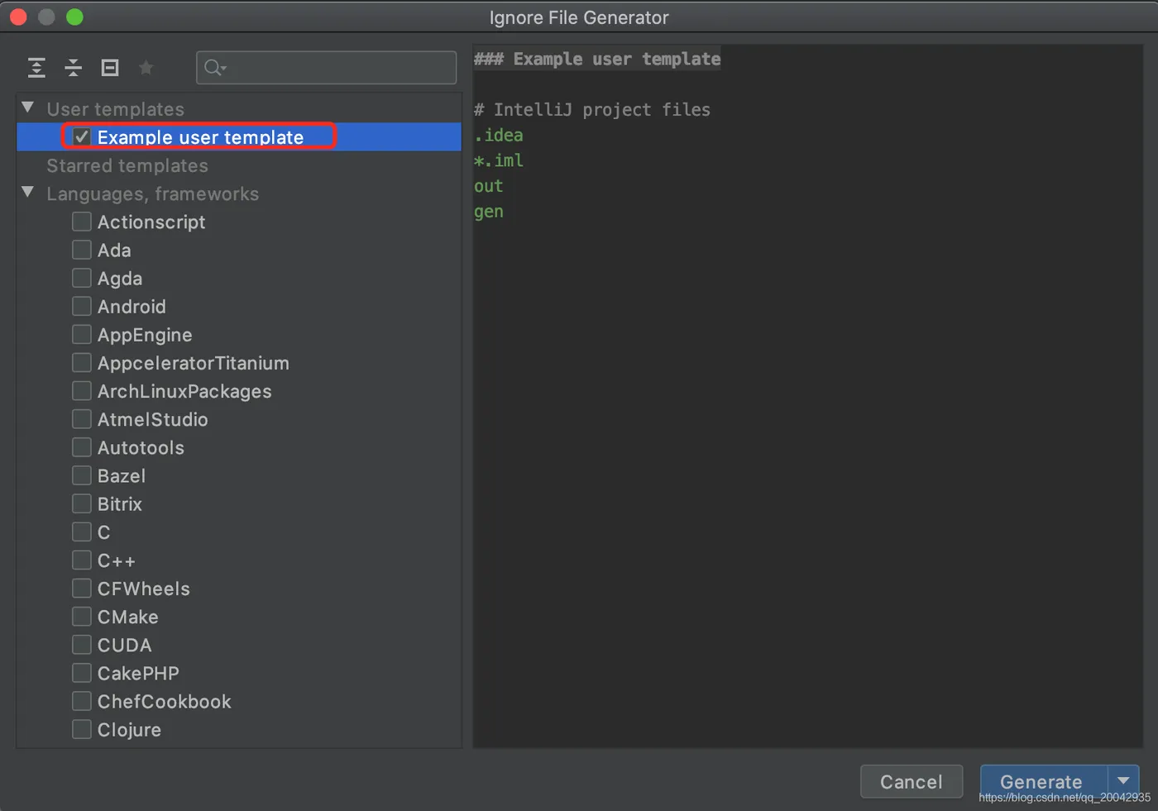Click the Unselect All toolbar icon
This screenshot has width=1158, height=811.
(110, 68)
